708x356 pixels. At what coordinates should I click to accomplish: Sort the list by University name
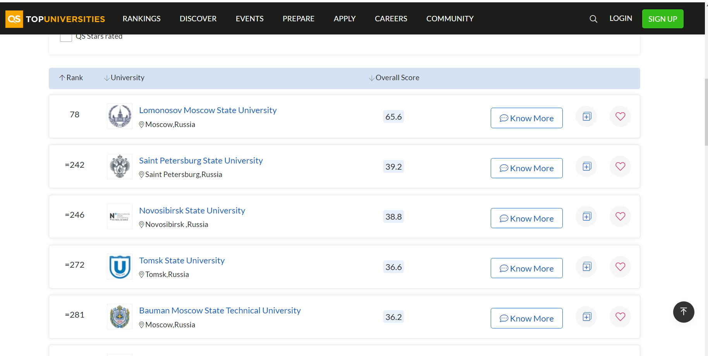[124, 78]
